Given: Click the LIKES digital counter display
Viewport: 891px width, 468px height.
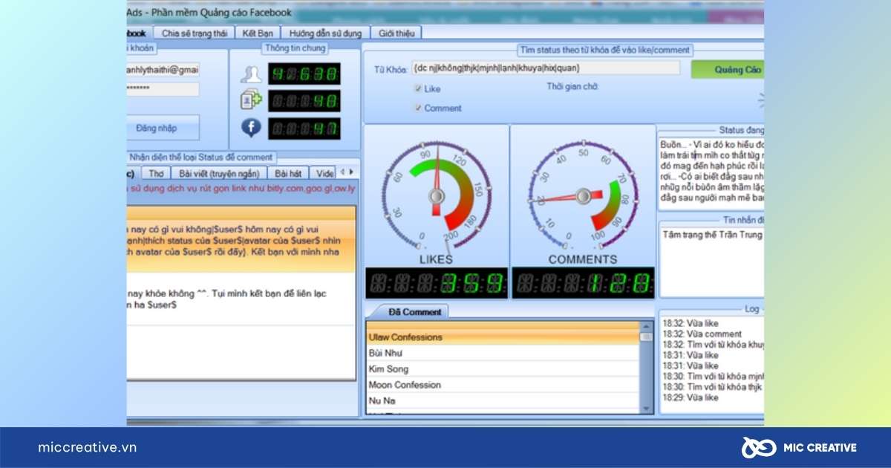Looking at the screenshot, I should click(x=437, y=283).
